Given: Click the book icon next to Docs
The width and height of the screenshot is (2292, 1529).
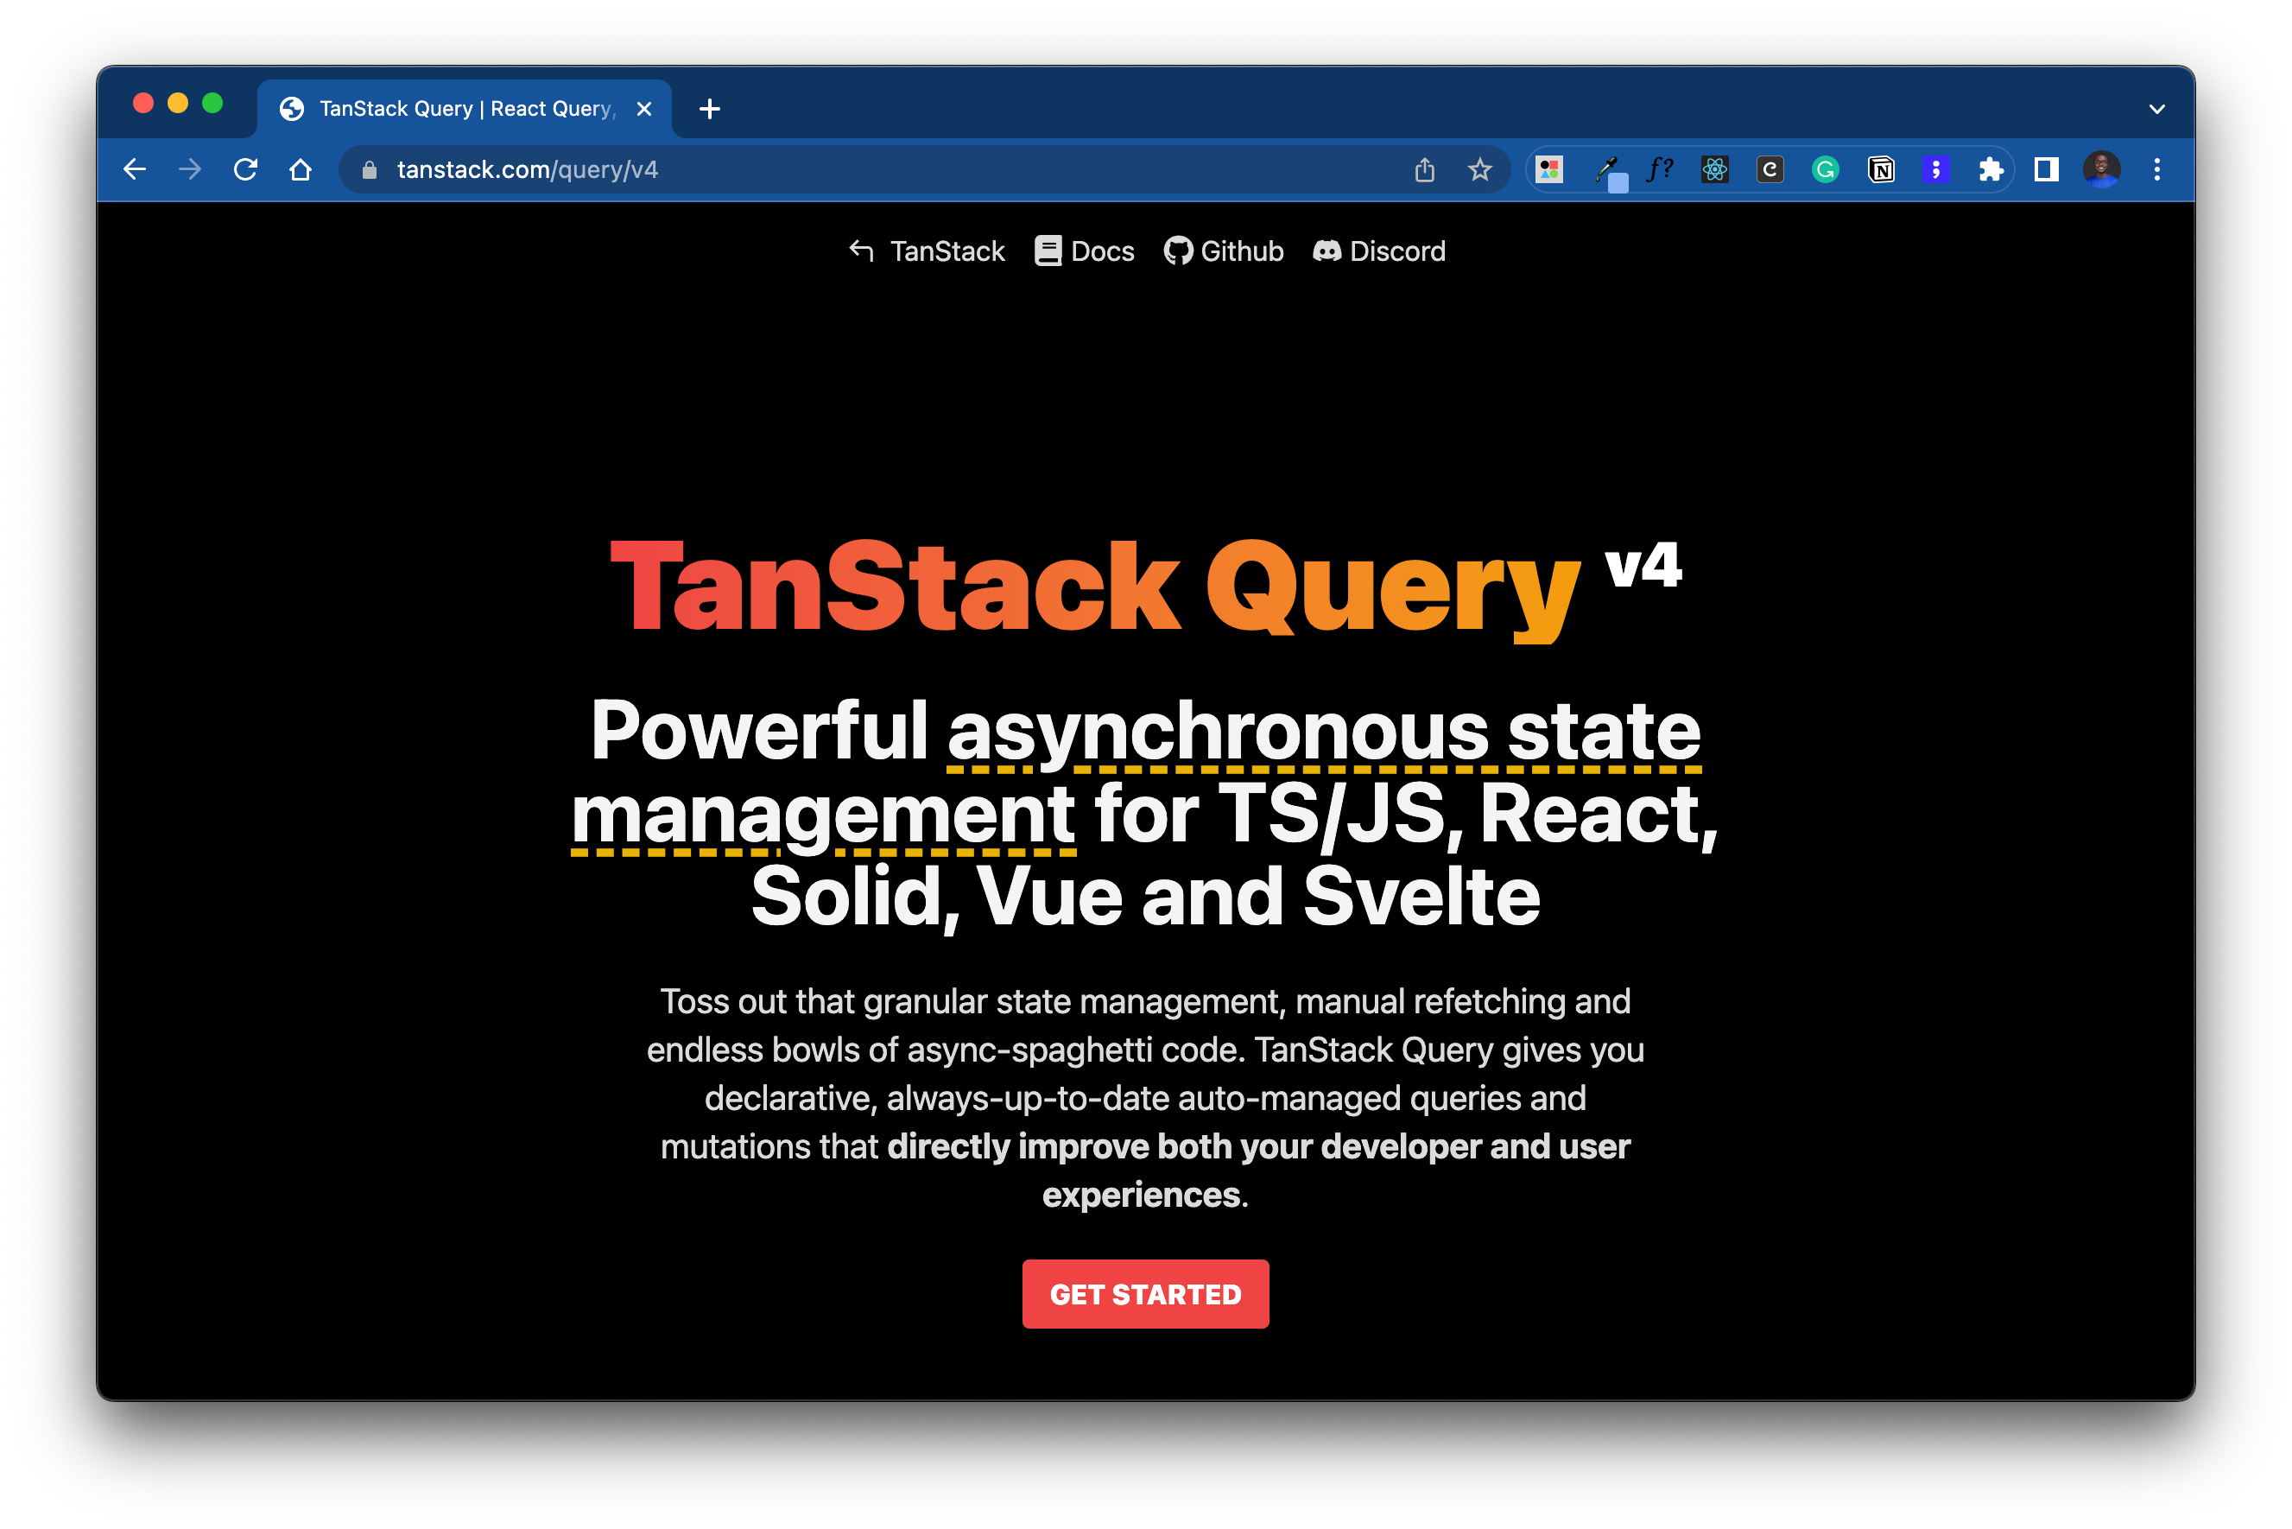Looking at the screenshot, I should tap(1048, 251).
